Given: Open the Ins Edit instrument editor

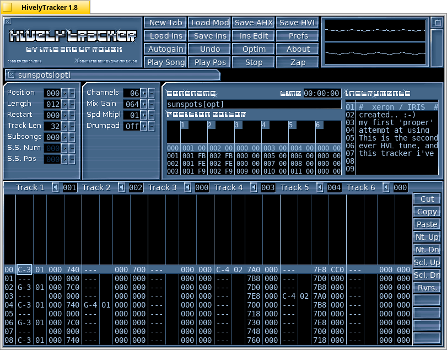Looking at the screenshot, I should point(254,36).
